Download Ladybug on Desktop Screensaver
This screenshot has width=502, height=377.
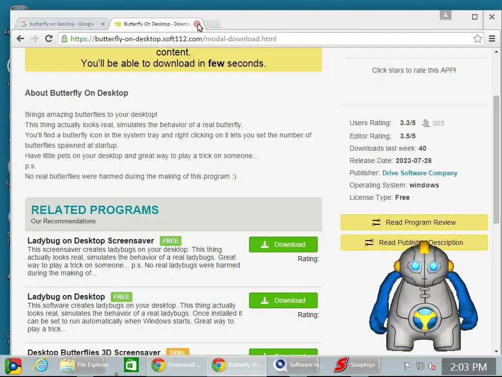(283, 244)
